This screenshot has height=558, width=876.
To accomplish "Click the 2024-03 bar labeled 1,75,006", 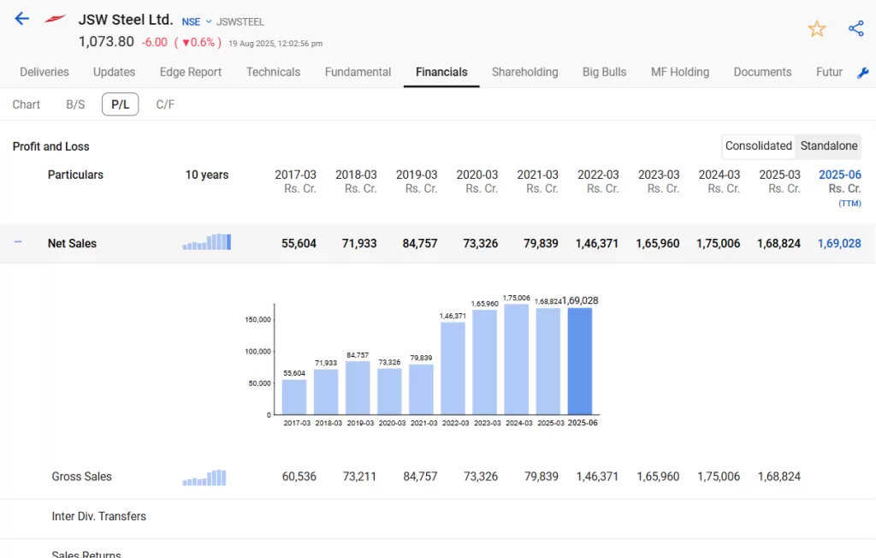I will [x=516, y=359].
